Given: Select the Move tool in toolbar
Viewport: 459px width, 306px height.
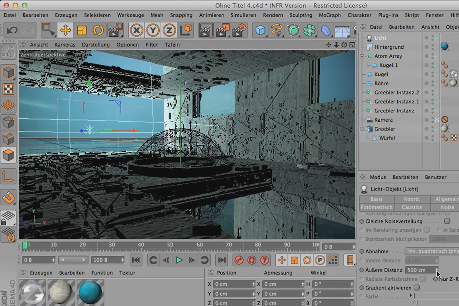Looking at the screenshot, I should click(65, 30).
